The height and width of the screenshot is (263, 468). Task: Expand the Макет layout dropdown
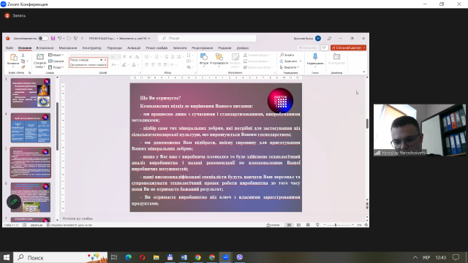pos(56,55)
